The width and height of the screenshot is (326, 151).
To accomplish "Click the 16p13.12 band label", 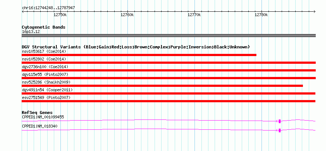I will (x=31, y=32).
